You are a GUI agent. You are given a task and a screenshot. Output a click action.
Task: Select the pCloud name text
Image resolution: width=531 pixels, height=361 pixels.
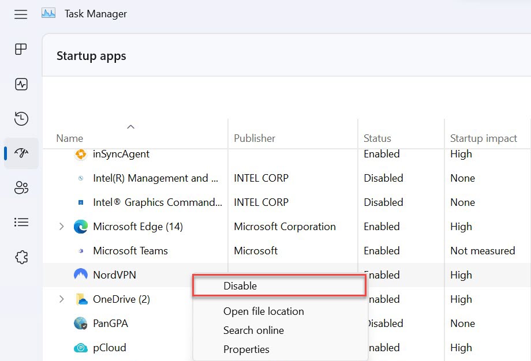click(110, 348)
